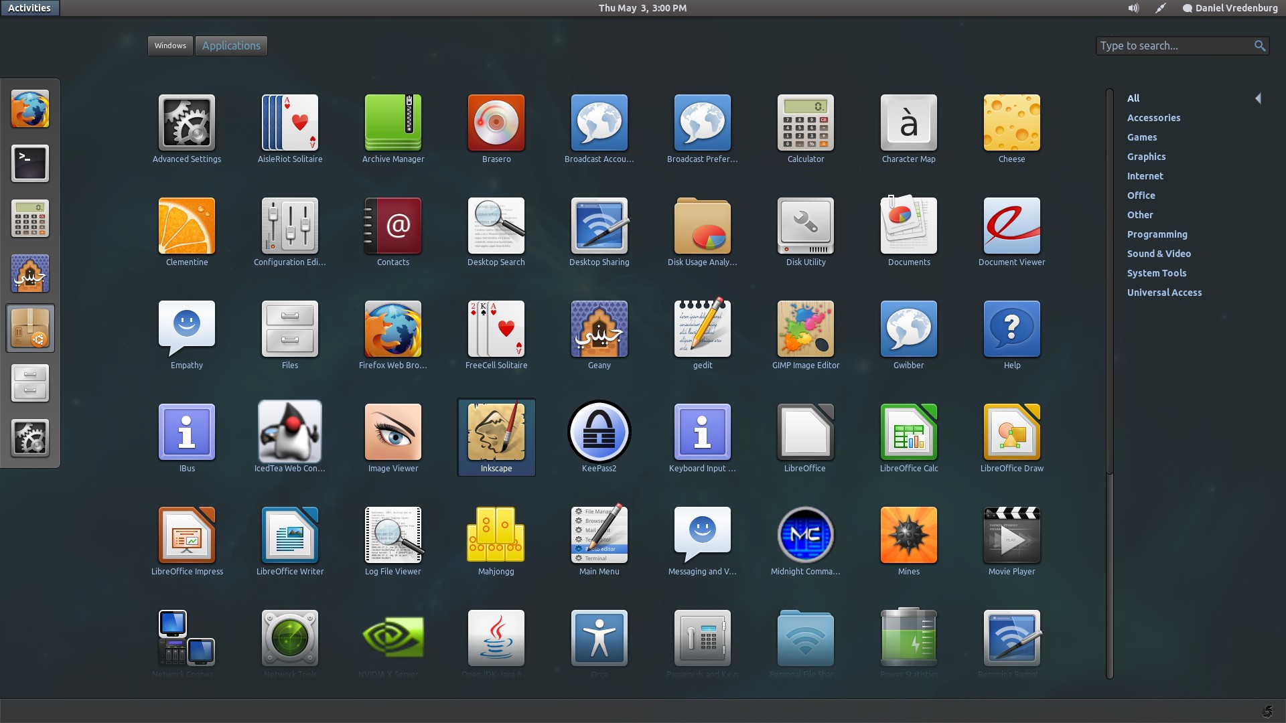Launch AisleRiot Solitaire

[289, 128]
